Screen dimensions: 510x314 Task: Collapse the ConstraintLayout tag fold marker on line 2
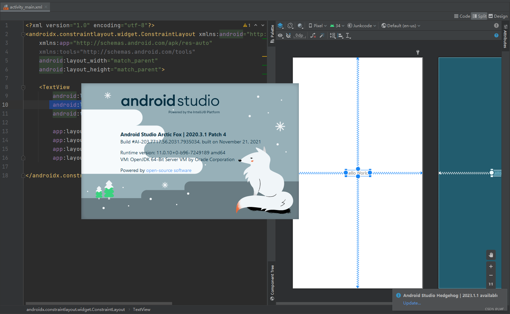click(x=23, y=34)
